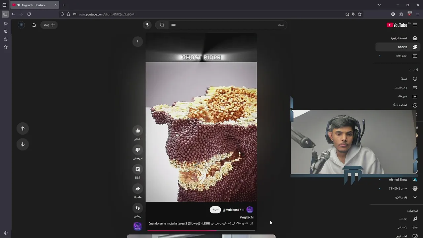The height and width of the screenshot is (238, 423).
Task: Open Subscriptions in the sidebar
Action: [398, 56]
